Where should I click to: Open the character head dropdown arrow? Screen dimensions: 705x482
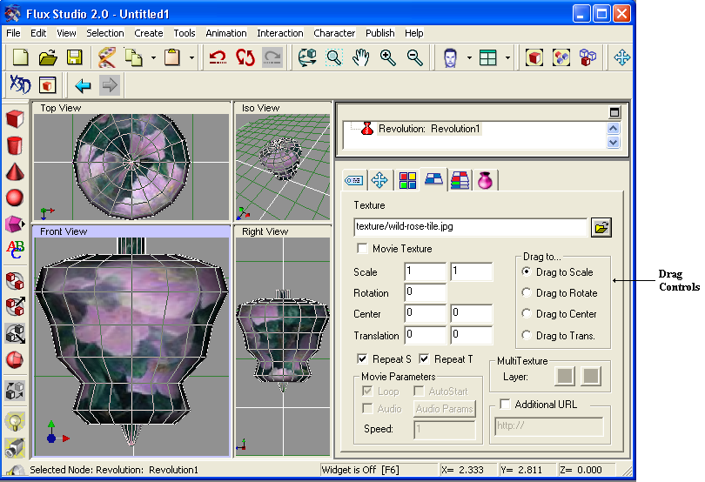469,57
